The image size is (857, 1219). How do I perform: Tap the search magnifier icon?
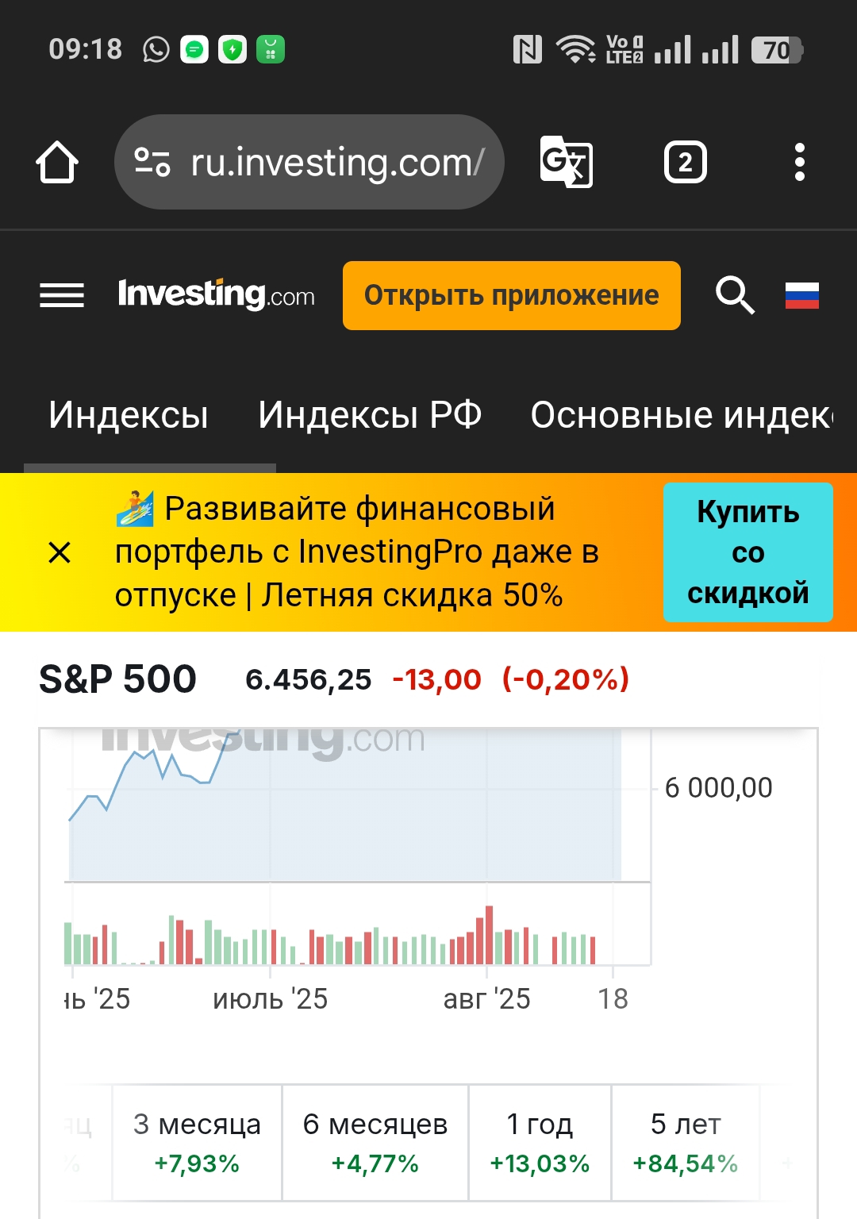[x=735, y=295]
